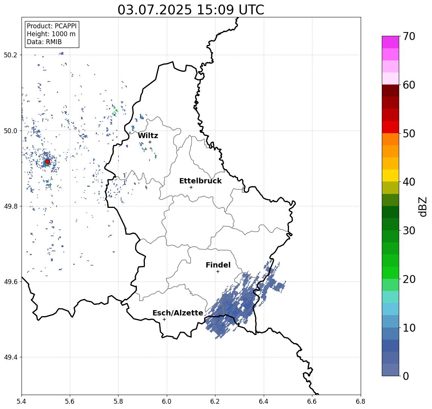This screenshot has width=432, height=409.
Task: Click the longitude label 5.6
Action: (70, 401)
